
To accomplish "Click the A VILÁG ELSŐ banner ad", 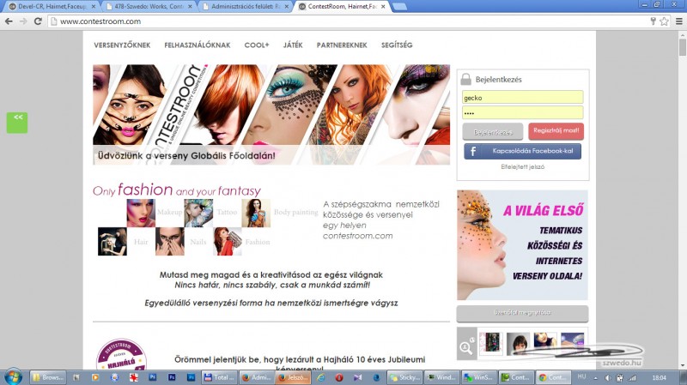I will click(522, 245).
